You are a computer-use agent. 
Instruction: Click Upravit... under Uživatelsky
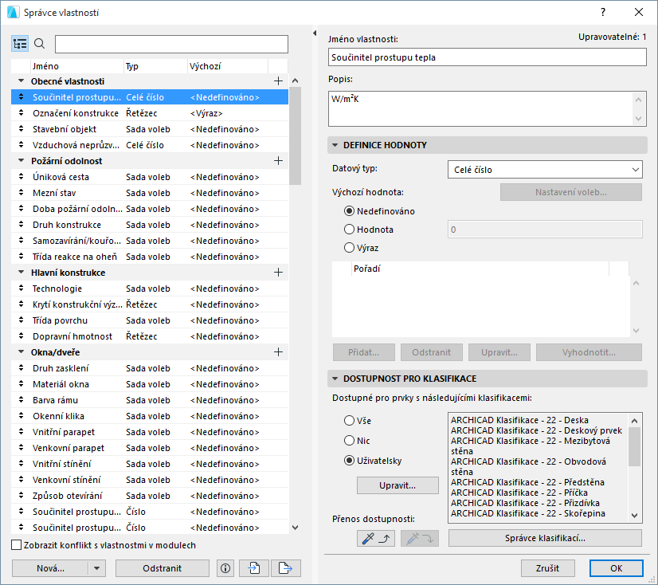click(398, 485)
